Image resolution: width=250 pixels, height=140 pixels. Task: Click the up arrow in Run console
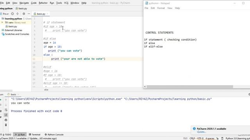[6, 100]
